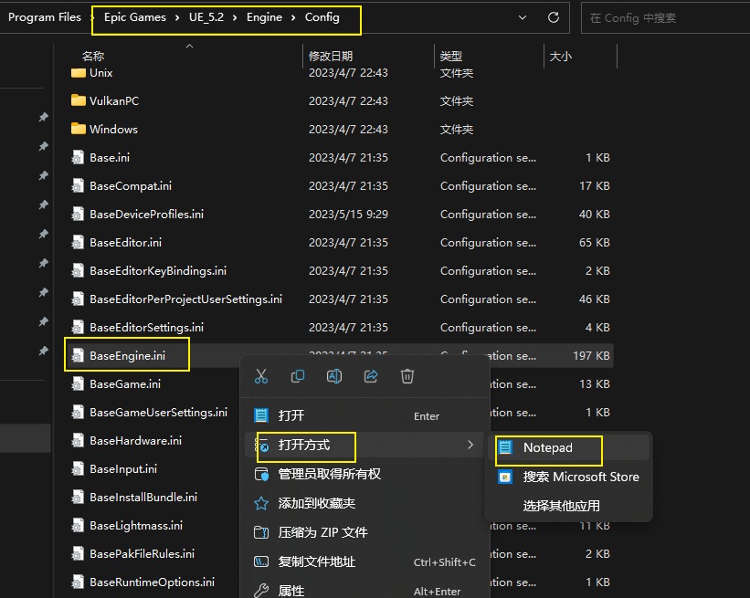Click the Delete trash icon in context menu
Image resolution: width=750 pixels, height=598 pixels.
pos(407,376)
